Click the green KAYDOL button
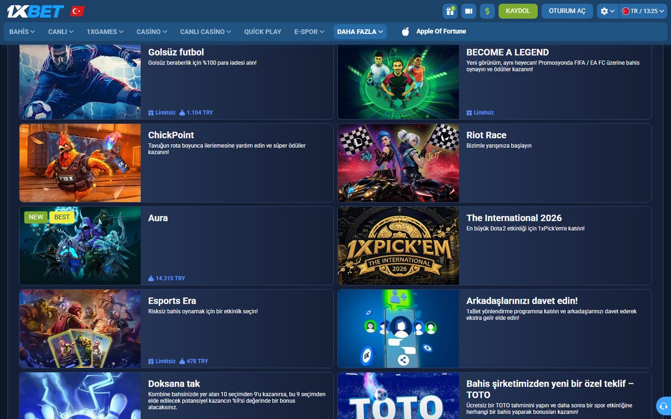The width and height of the screenshot is (671, 419). [518, 11]
